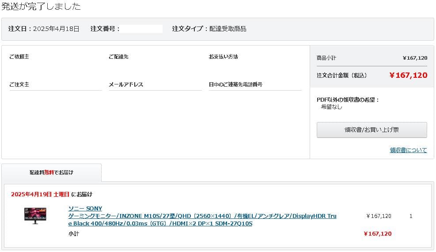Click the 注文タイプ 配達受取商品 text
Viewport: 436px width, 252px height.
pos(209,29)
